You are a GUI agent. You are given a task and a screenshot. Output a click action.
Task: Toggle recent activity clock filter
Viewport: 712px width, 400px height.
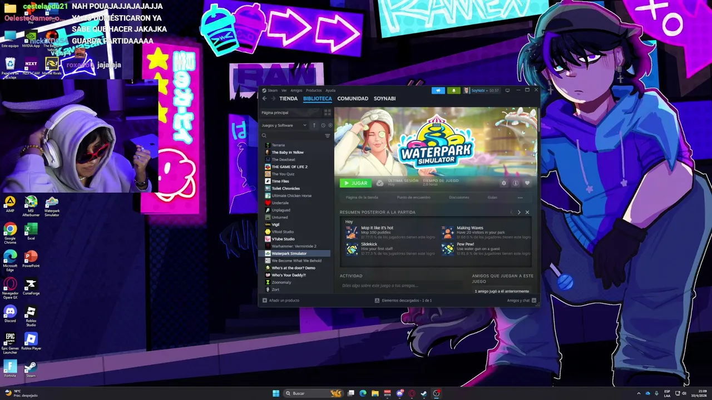pos(323,125)
